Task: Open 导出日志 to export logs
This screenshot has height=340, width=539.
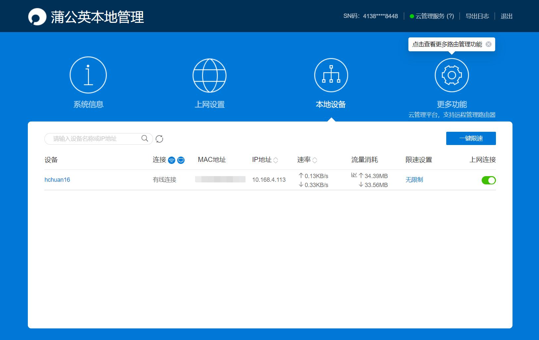Action: pos(478,16)
